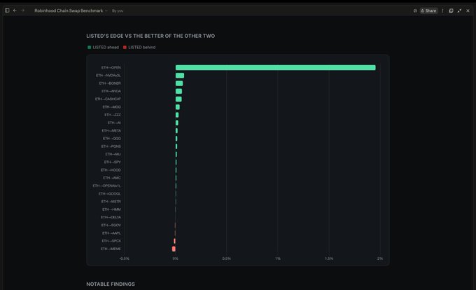Click the ETH→QQQ axis label
Screen dimensions: 476x290
[112, 139]
